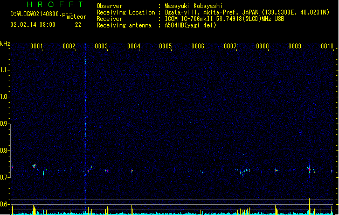Click the date stamp 02.02.14 08:00
Screen dimensions: 339x215
pos(33,25)
